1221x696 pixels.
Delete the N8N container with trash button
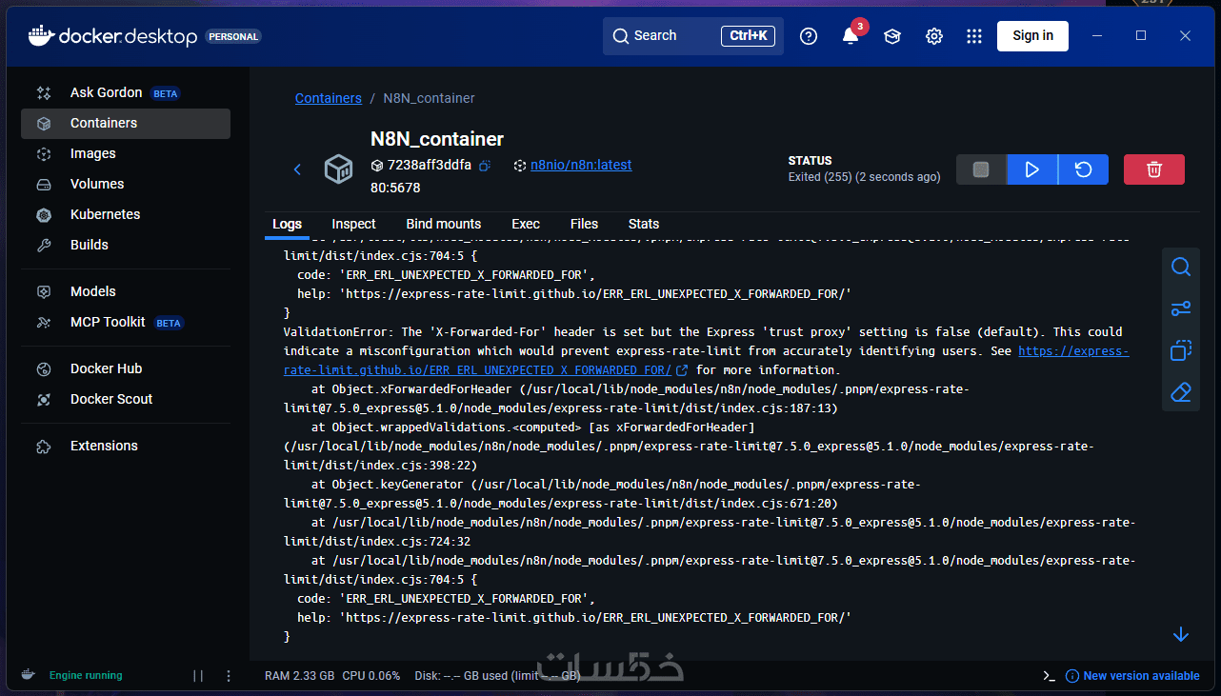click(x=1154, y=169)
